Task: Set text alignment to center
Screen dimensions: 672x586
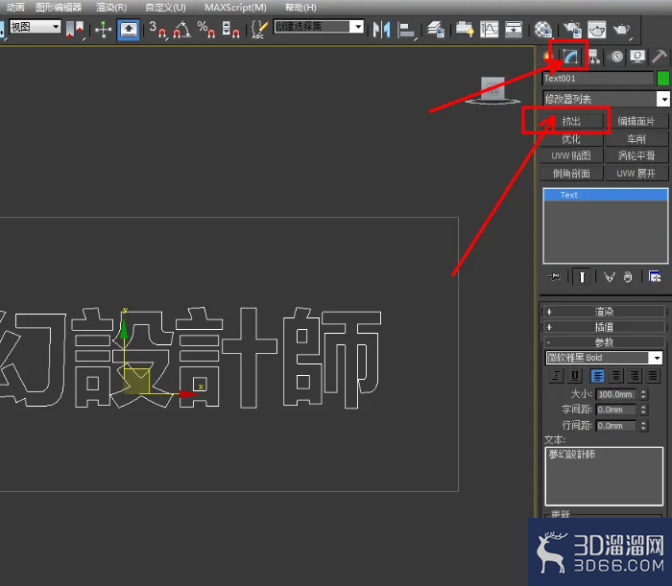Action: tap(616, 376)
